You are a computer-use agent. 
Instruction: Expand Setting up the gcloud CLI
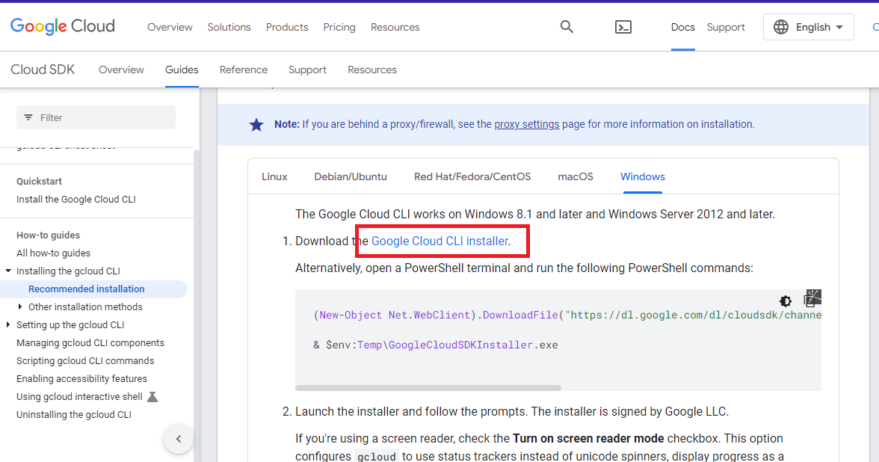7,324
